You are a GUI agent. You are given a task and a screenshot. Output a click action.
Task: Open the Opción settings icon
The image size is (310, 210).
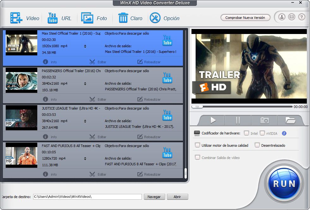pos(155,18)
